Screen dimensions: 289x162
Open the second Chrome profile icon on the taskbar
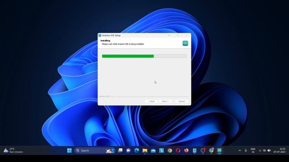pos(211,151)
